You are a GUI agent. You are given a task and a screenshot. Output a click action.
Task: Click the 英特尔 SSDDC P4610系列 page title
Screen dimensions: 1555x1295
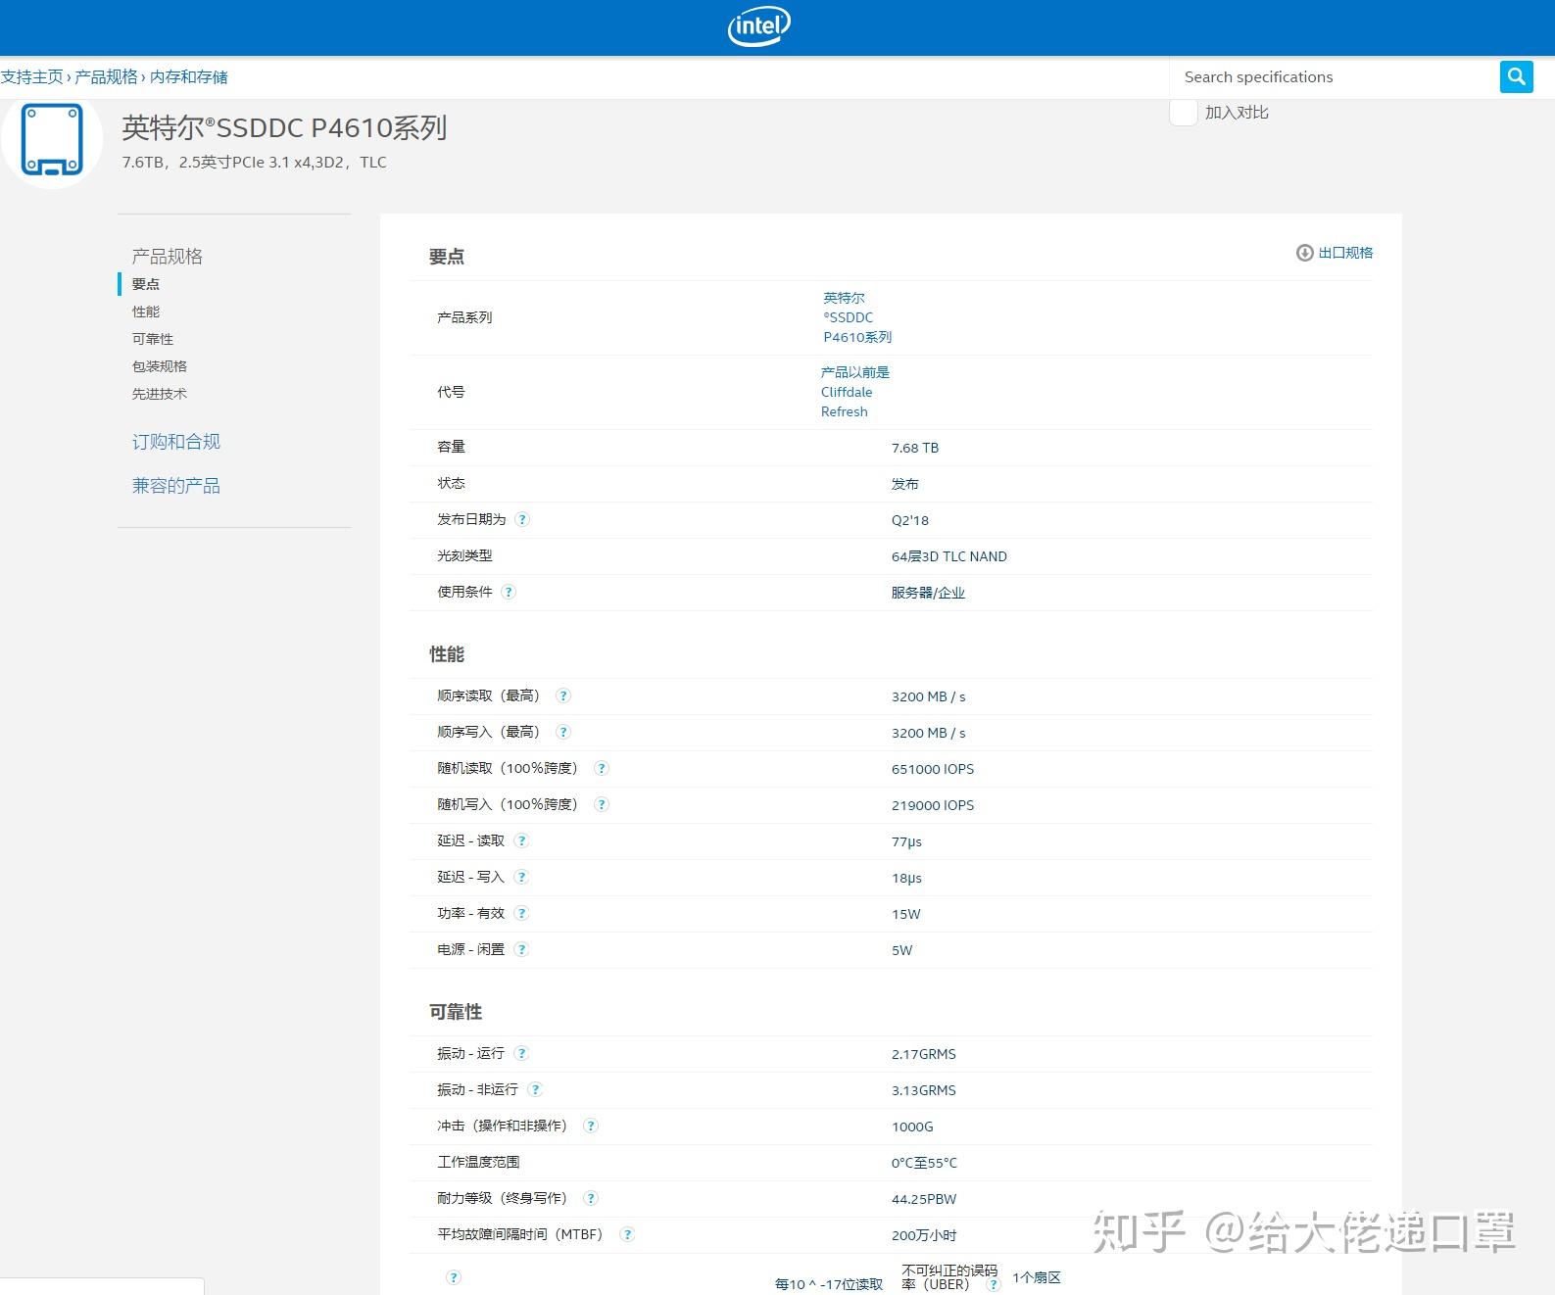284,127
